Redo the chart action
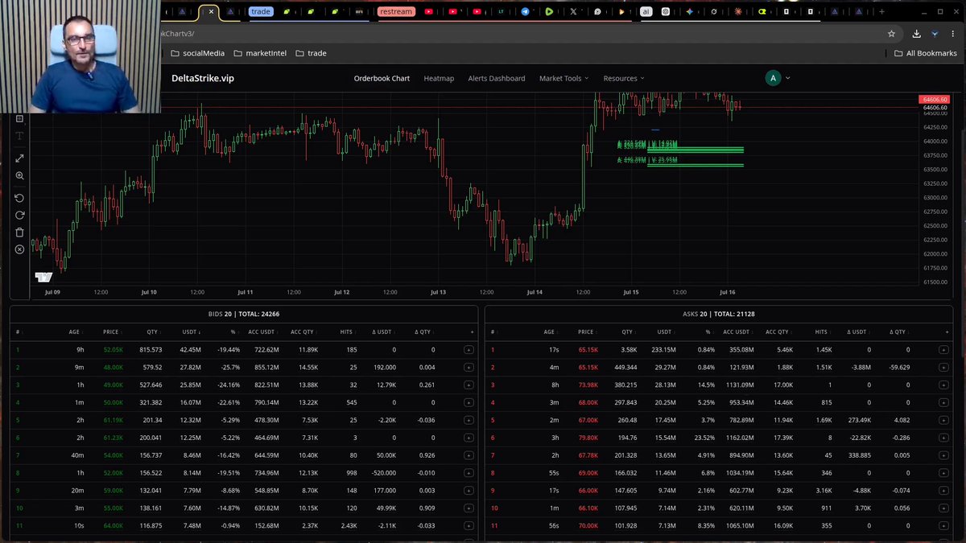Screen dimensions: 966x543 (x=19, y=215)
